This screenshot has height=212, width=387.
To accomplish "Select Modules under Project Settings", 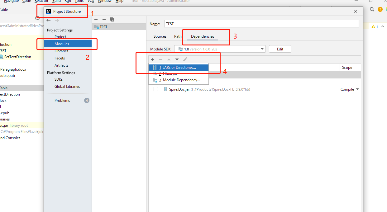I will coord(68,44).
